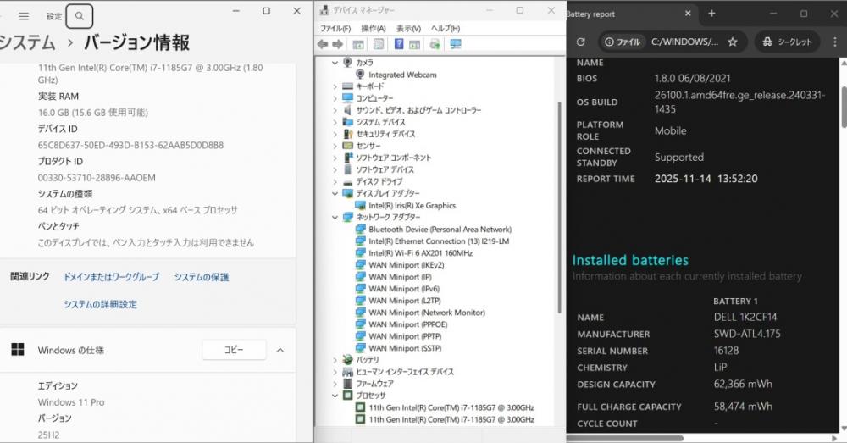847x443 pixels.
Task: Collapse the カメラ category
Action: tap(335, 63)
